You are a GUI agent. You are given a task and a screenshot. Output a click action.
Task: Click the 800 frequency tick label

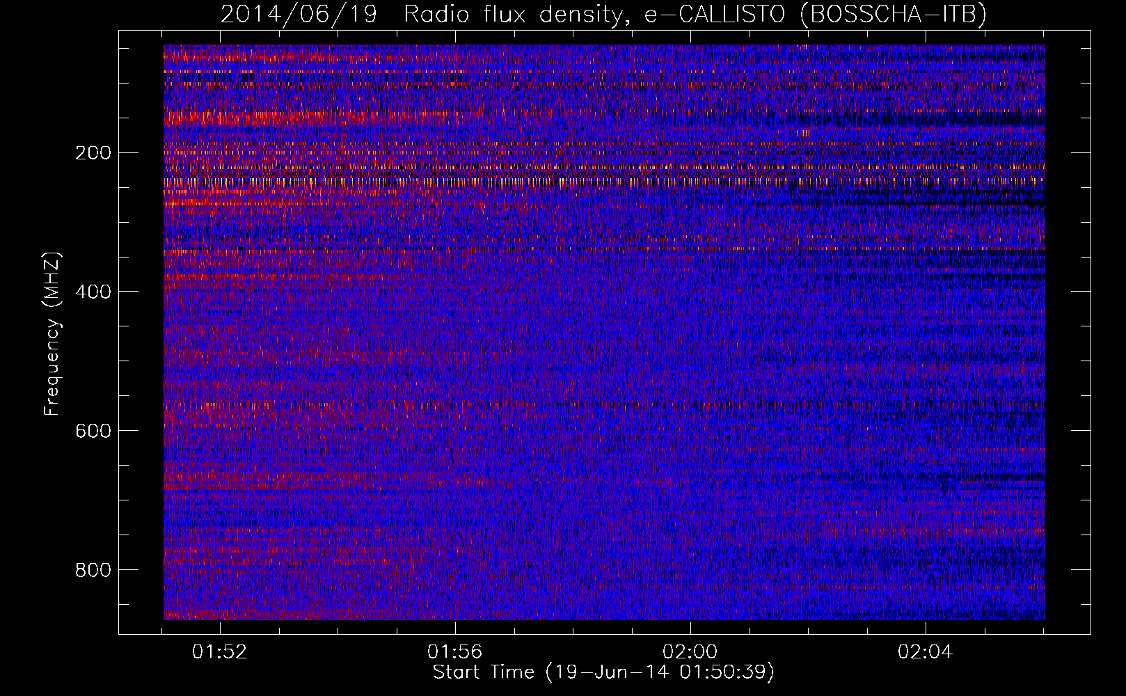93,570
